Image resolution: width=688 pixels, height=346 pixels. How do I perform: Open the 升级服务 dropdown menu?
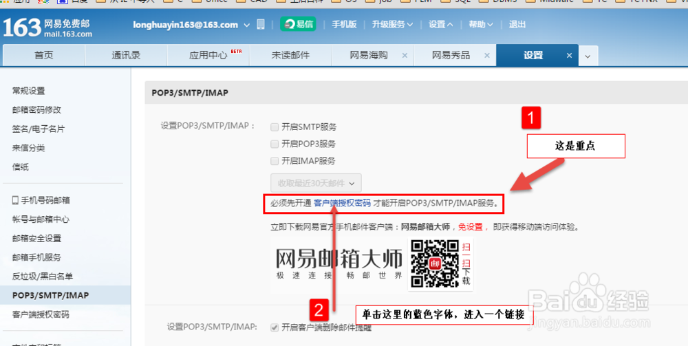[x=392, y=25]
